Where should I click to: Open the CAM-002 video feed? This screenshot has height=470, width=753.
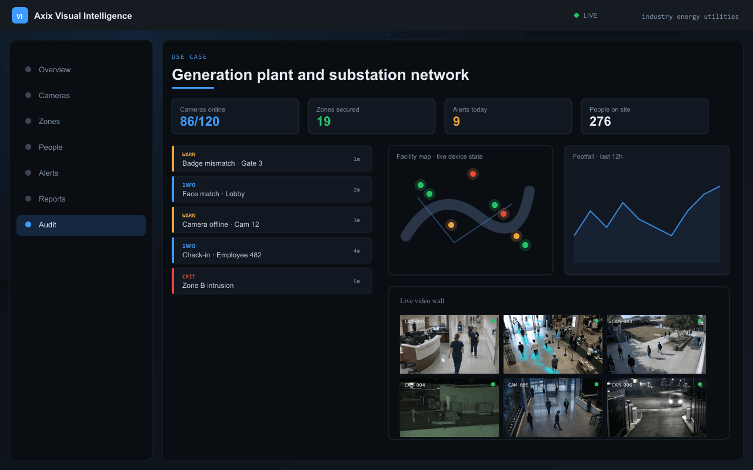tap(553, 344)
